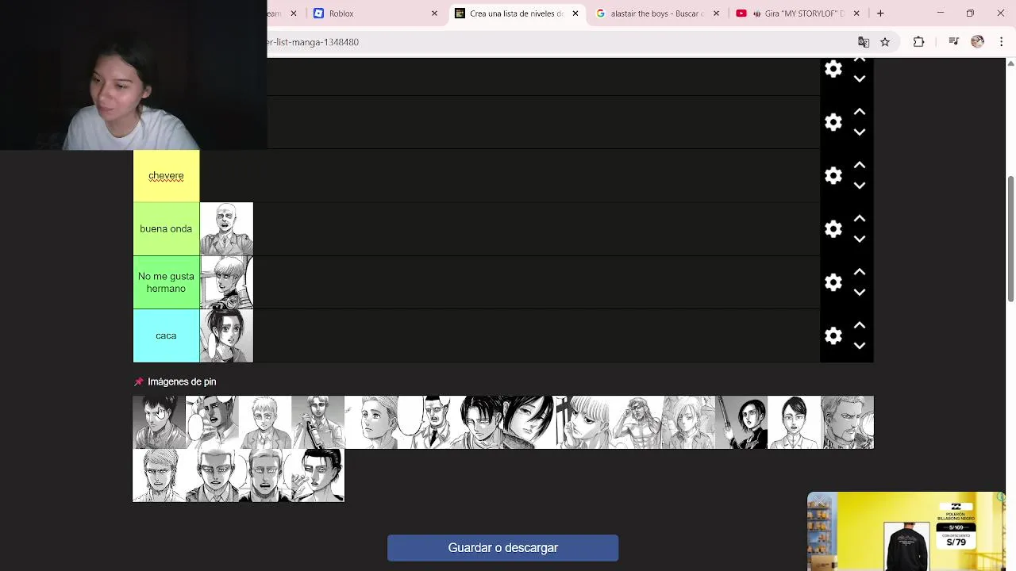Select the yellow chevere tier label
This screenshot has height=571, width=1016.
166,175
